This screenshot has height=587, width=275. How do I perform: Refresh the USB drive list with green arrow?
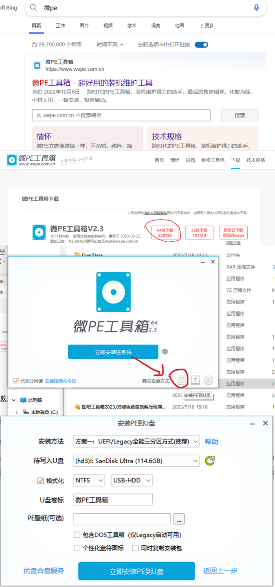coord(210,461)
